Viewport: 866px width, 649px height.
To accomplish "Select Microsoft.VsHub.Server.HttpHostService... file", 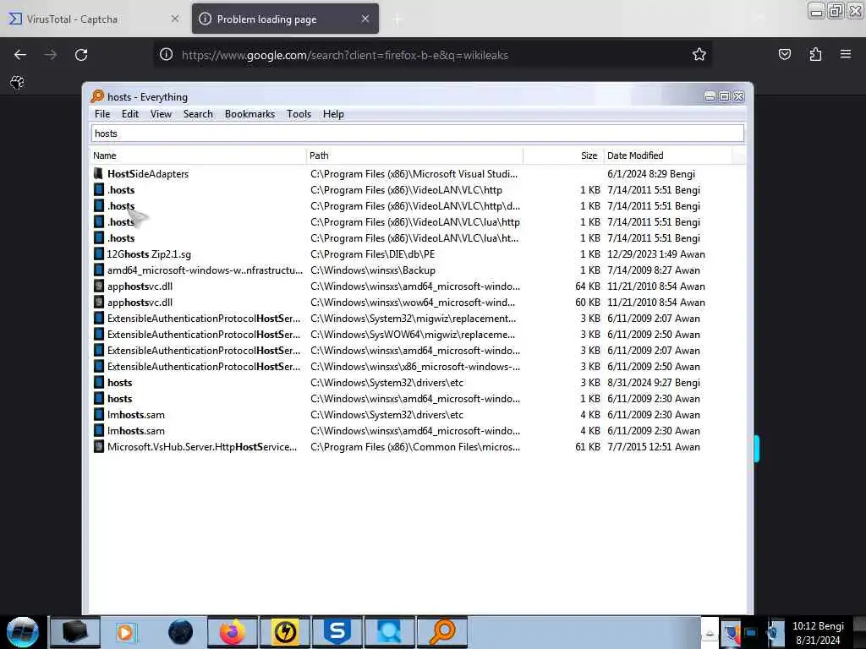I will 202,447.
